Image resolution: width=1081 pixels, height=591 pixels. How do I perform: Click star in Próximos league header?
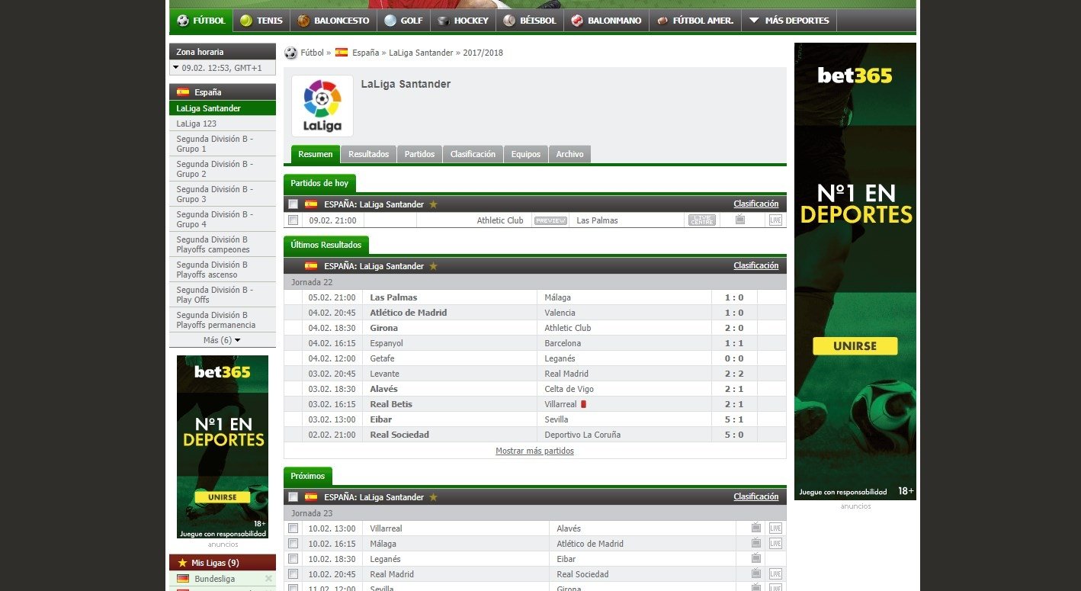click(433, 497)
